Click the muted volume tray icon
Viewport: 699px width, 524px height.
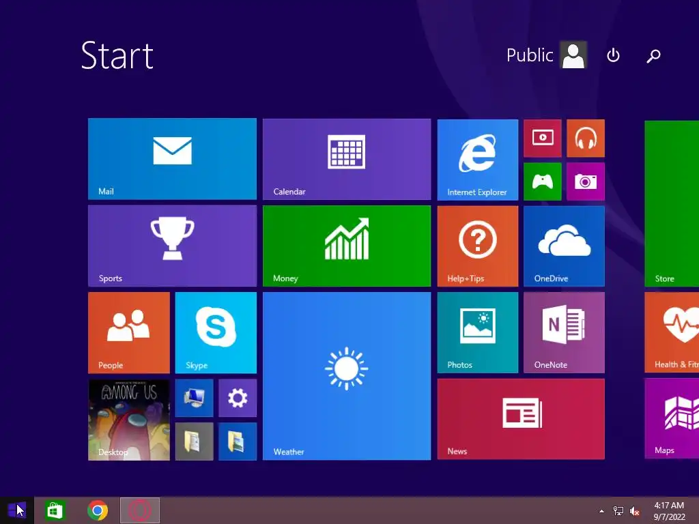click(x=634, y=511)
